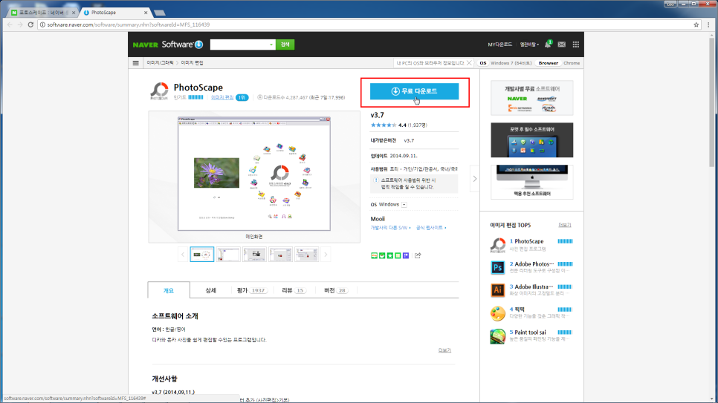Screen dimensions: 718x403
Task: Switch to the 버전 28 tab
Action: tap(336, 290)
